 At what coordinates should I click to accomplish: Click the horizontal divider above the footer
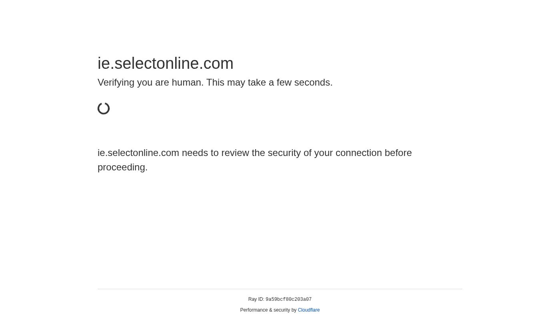[280, 289]
